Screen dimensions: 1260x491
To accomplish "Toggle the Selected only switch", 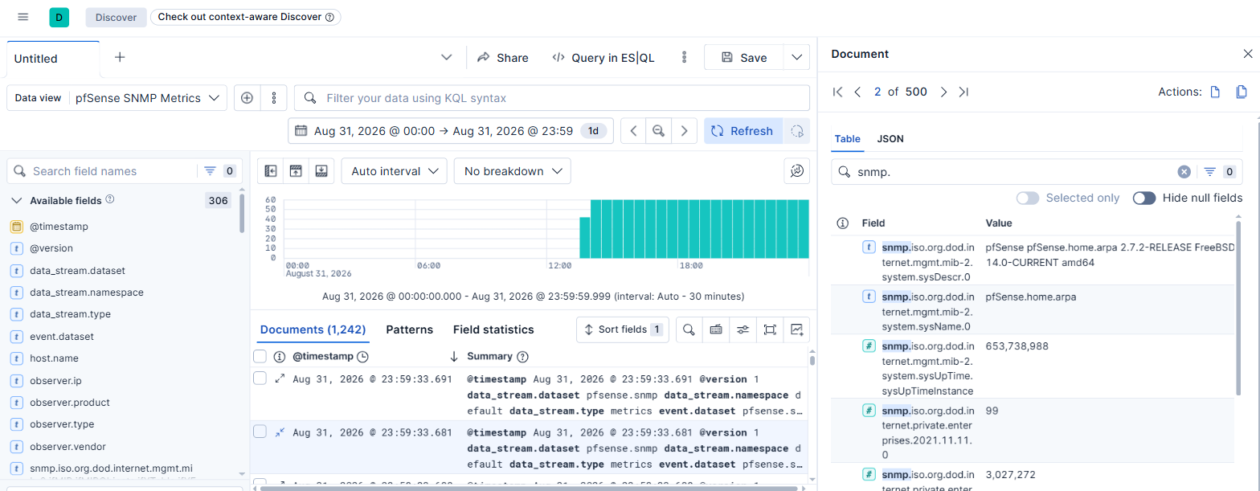I will click(x=1028, y=198).
